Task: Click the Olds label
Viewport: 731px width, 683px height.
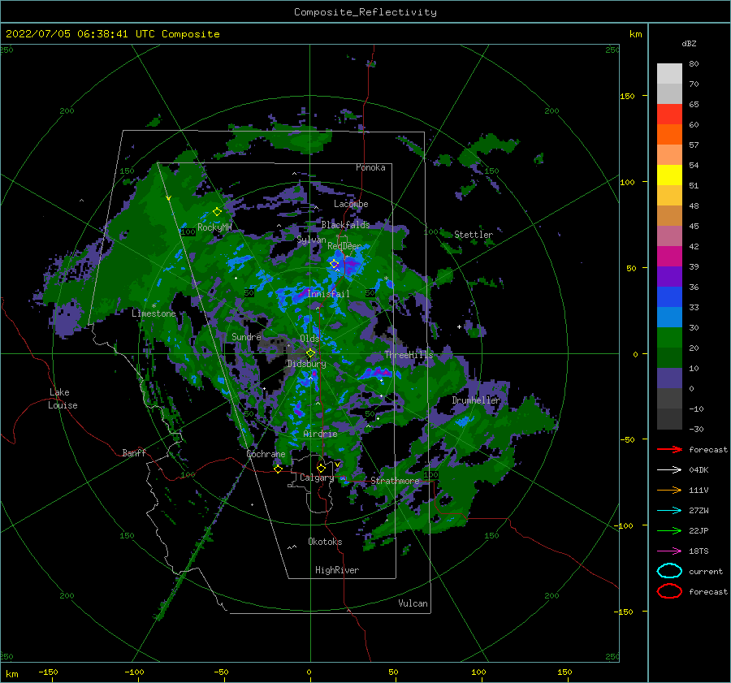Action: point(309,339)
